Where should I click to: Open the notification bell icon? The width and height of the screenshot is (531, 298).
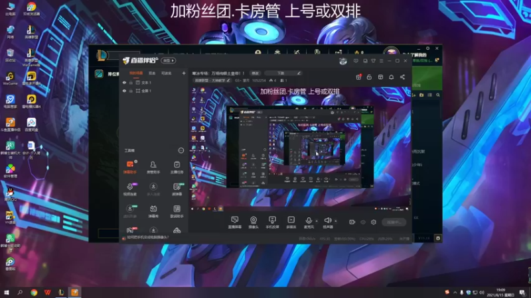[391, 77]
